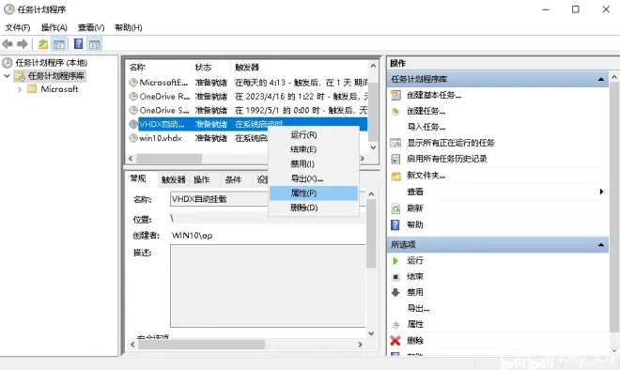
Task: Collapse the 所选项 actions section
Action: tap(600, 245)
